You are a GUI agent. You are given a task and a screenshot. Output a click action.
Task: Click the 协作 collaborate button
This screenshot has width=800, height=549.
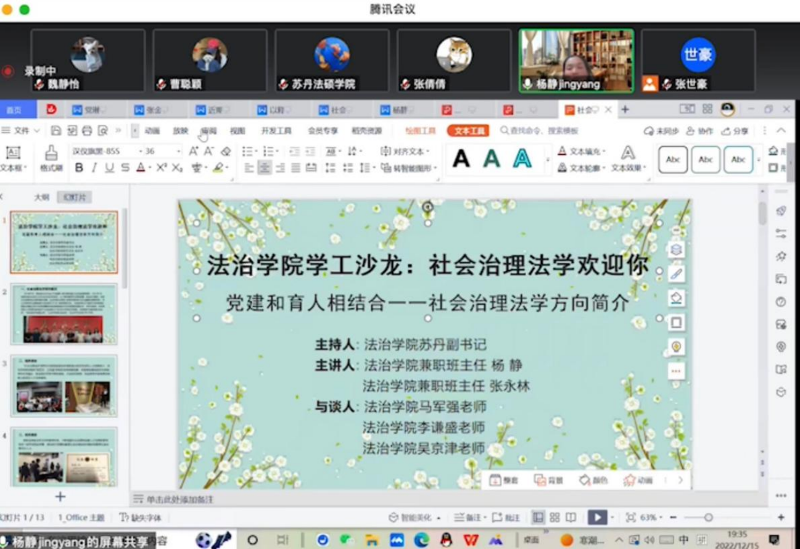pyautogui.click(x=700, y=131)
